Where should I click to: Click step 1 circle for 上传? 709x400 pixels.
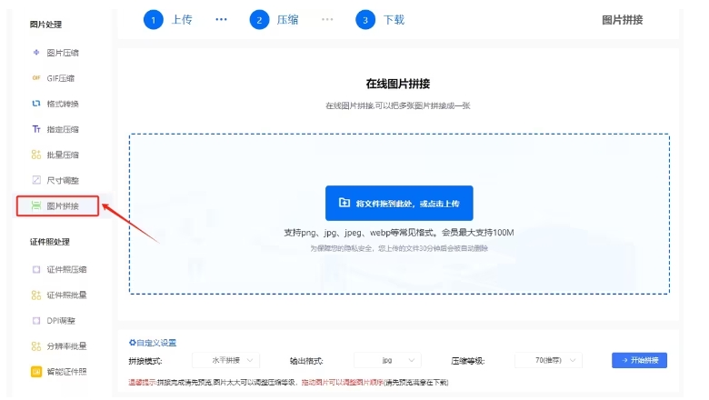point(154,20)
